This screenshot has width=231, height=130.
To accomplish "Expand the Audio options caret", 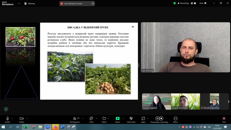I will click(12, 118).
